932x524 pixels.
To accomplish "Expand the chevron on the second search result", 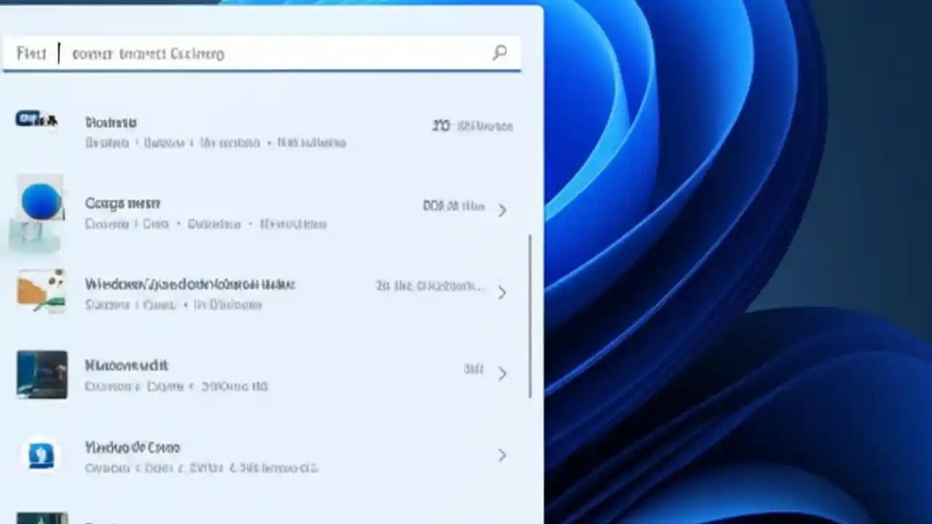I will 502,210.
